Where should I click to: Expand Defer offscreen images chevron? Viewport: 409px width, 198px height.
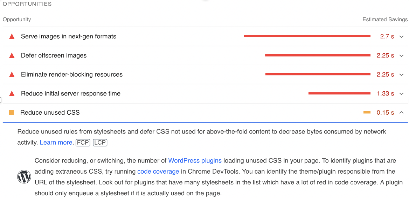coord(401,55)
